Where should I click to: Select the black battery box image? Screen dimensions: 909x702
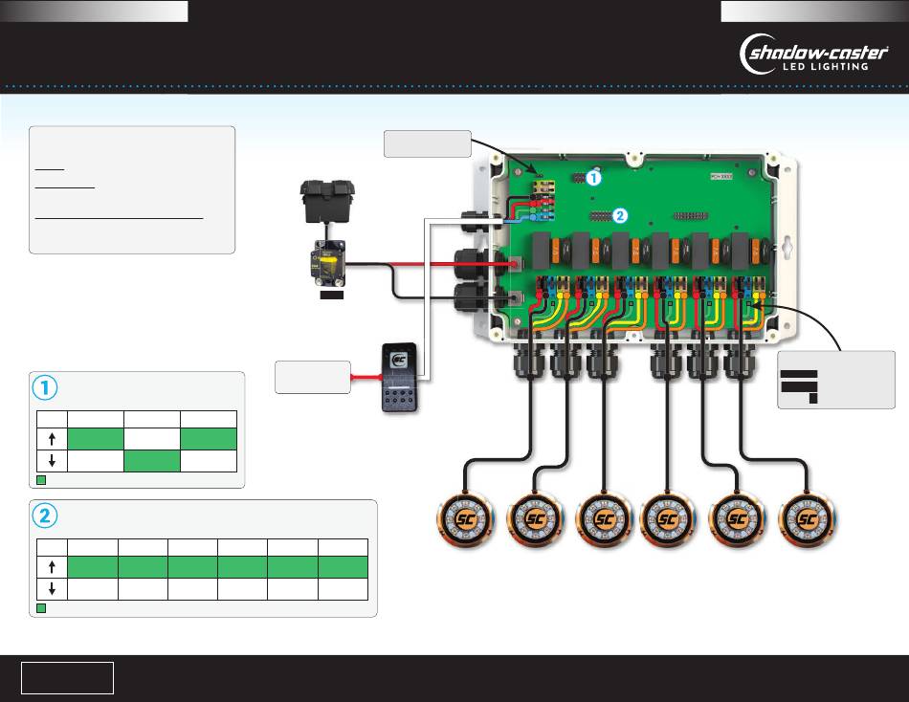pos(327,201)
